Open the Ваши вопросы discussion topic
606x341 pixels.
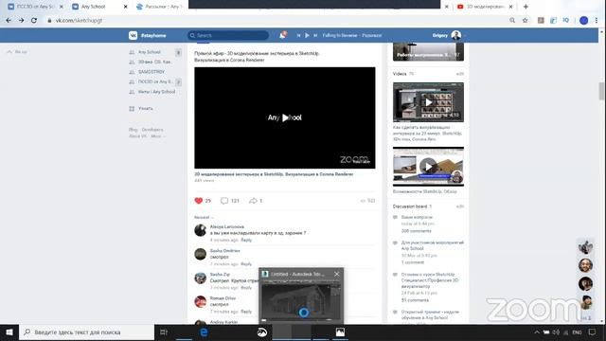417,217
